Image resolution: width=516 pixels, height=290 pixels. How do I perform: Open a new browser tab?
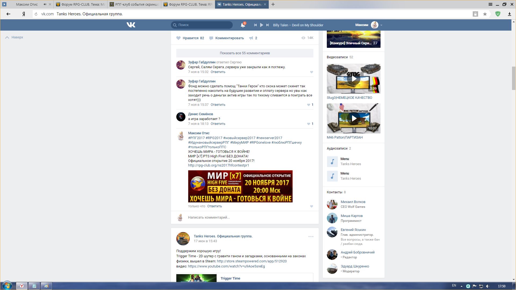pyautogui.click(x=273, y=4)
